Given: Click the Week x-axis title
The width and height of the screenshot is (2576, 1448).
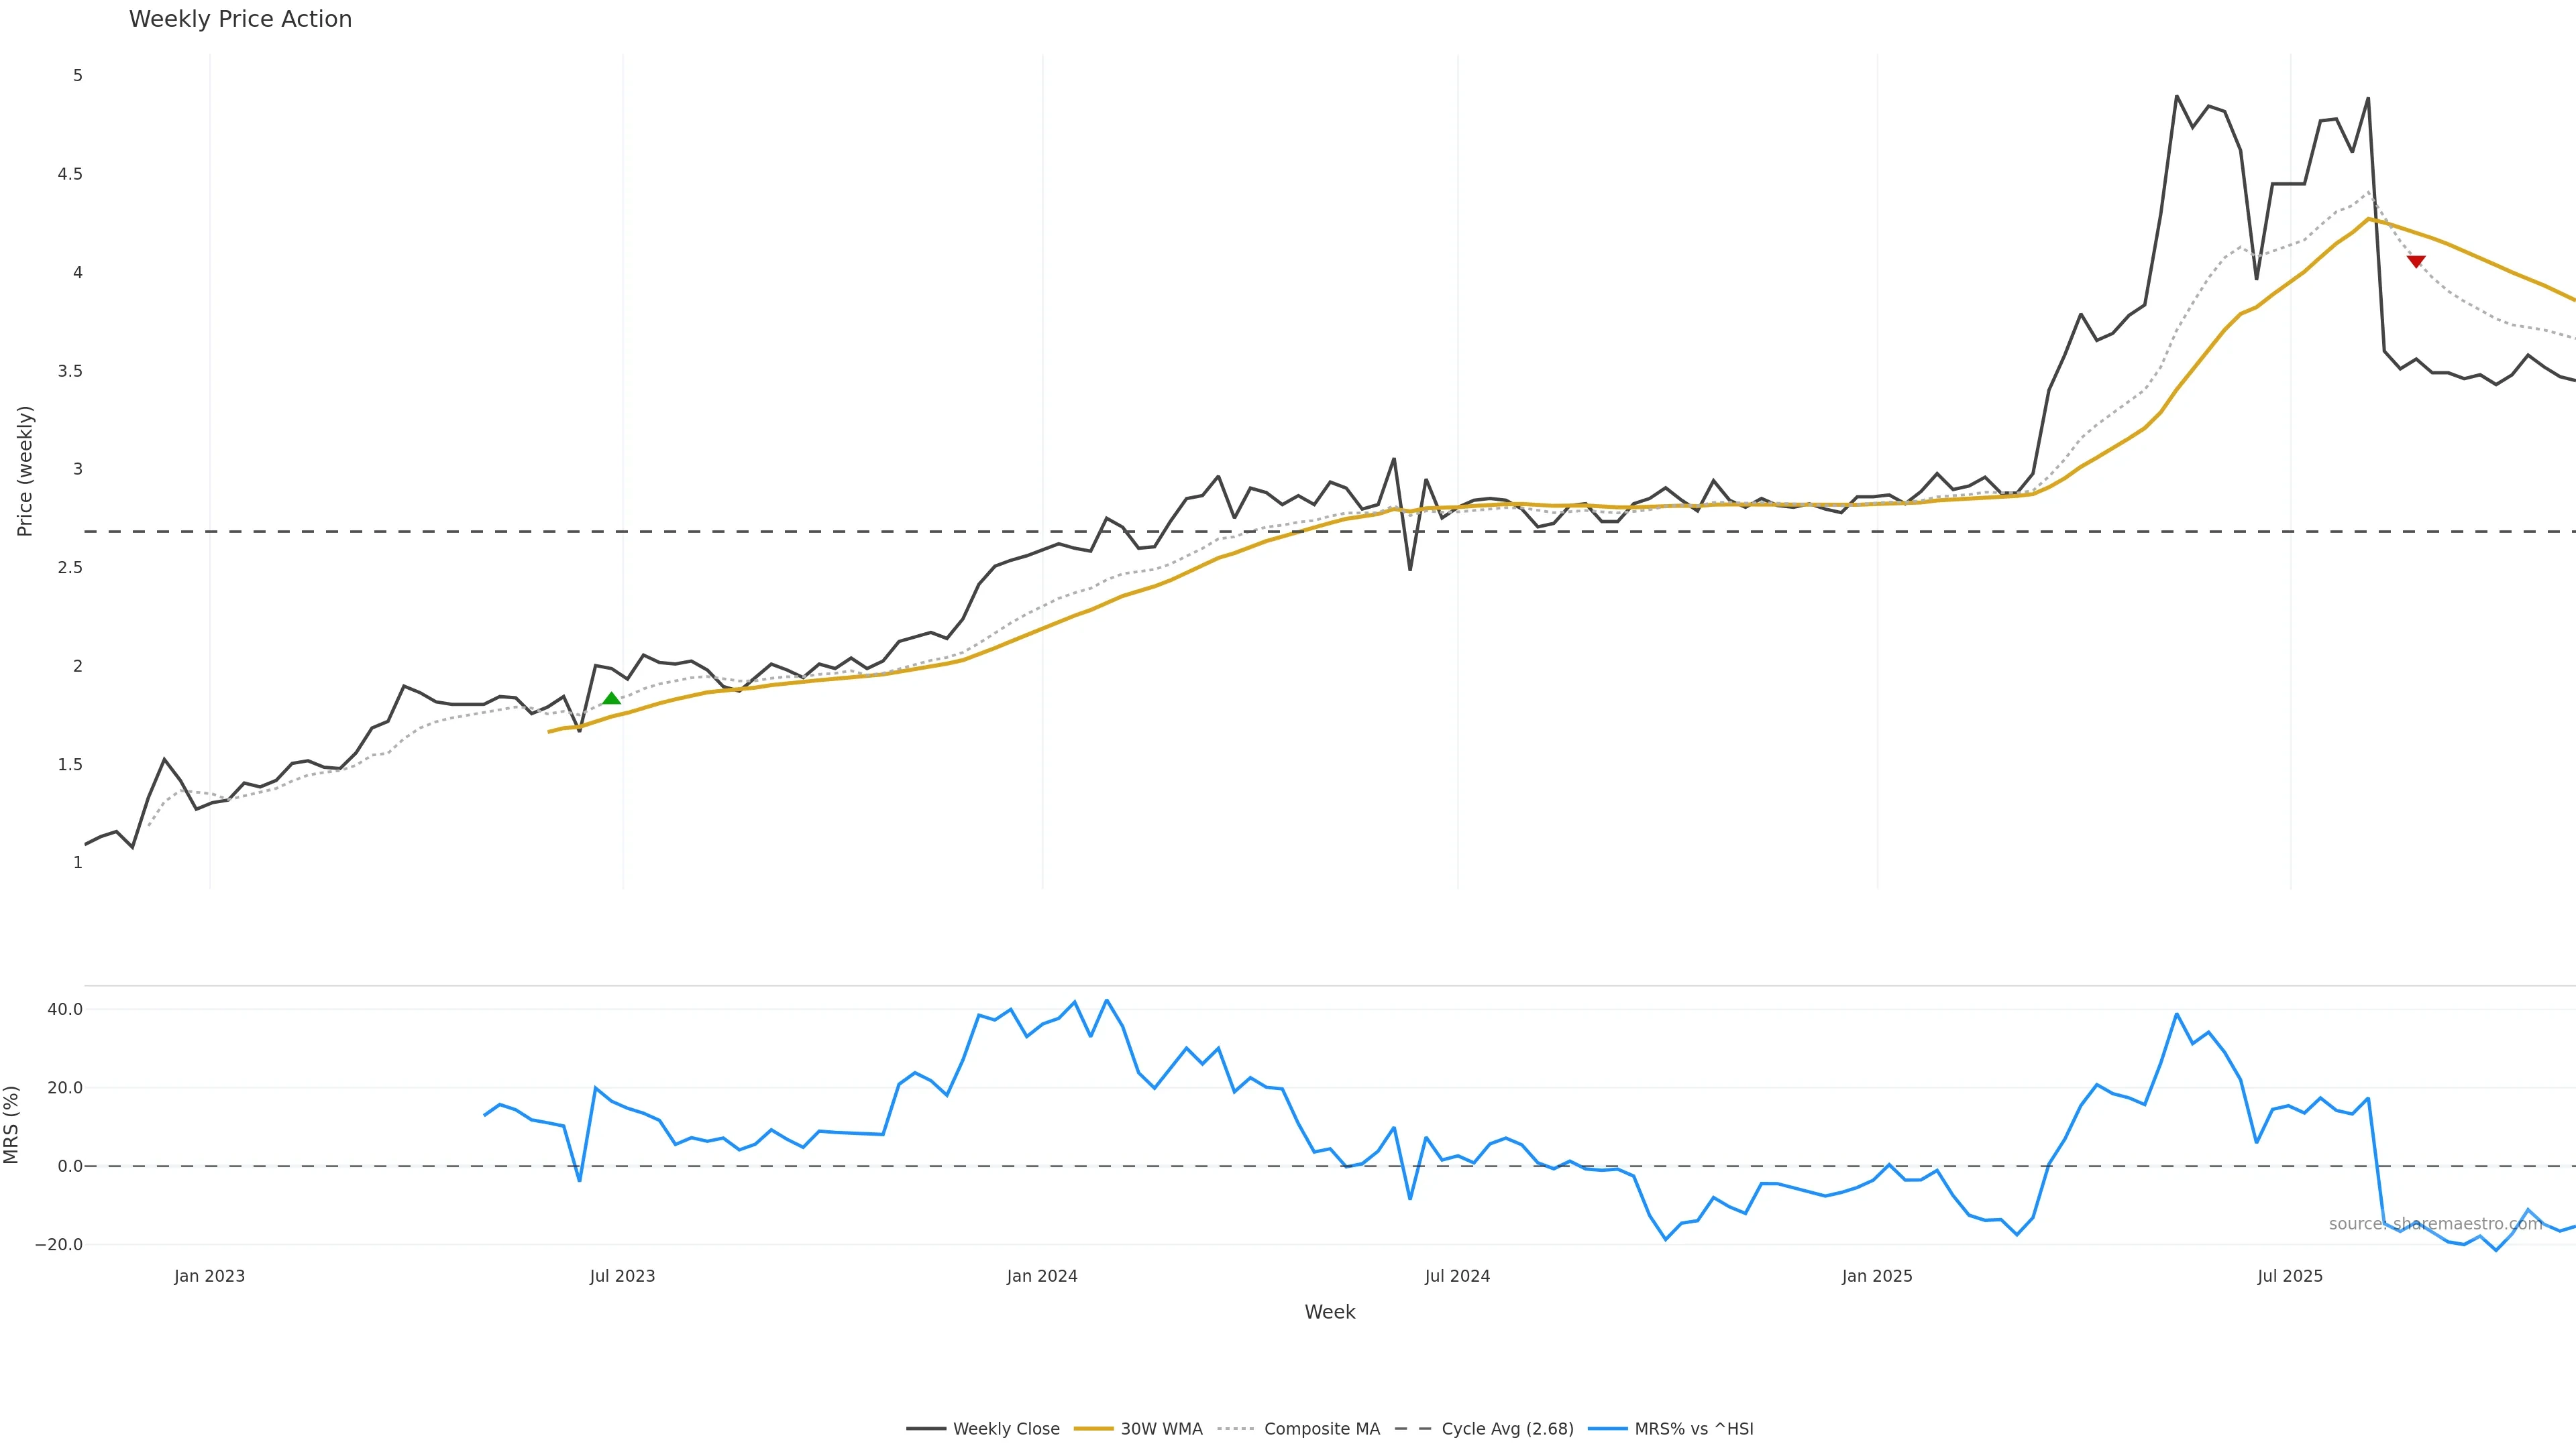Looking at the screenshot, I should 1329,1312.
